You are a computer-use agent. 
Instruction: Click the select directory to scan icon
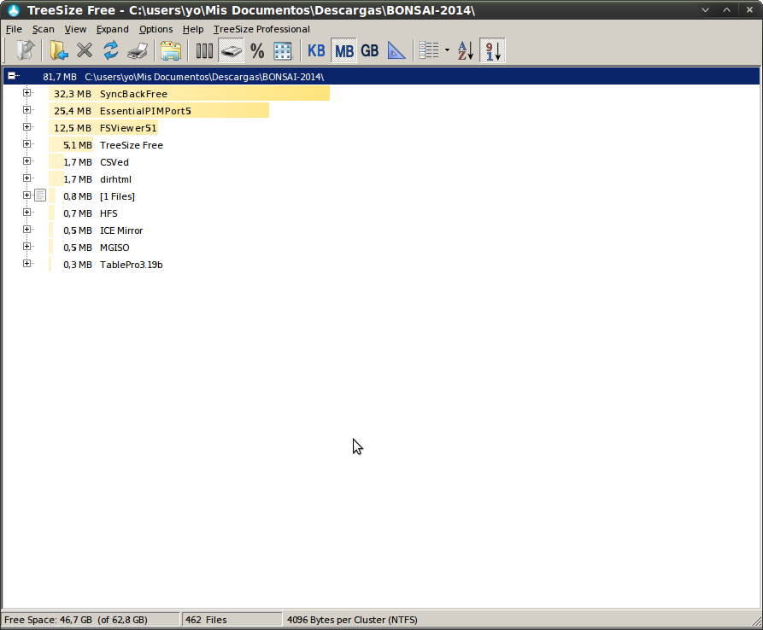click(x=58, y=51)
